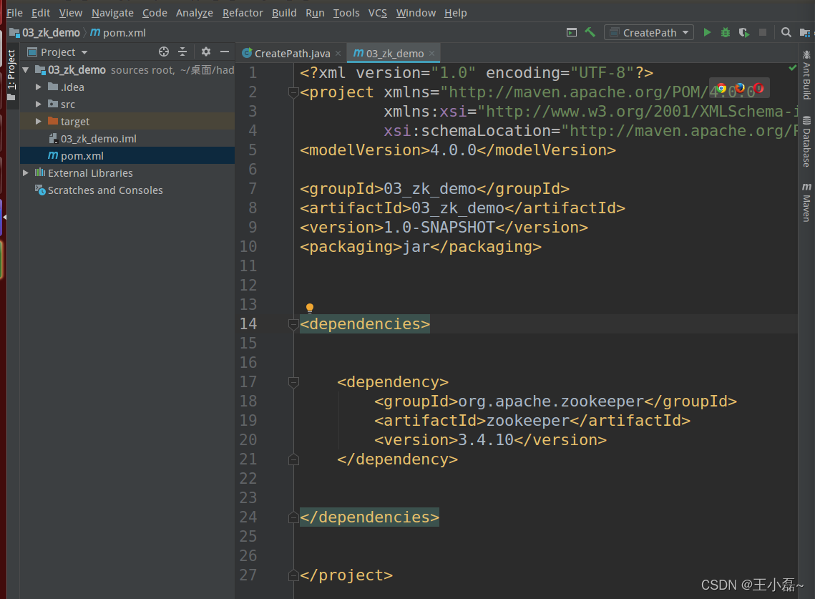Expand External Libraries node

coord(26,172)
